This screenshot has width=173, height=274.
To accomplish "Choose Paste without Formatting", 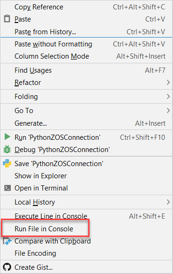I will click(86, 44).
